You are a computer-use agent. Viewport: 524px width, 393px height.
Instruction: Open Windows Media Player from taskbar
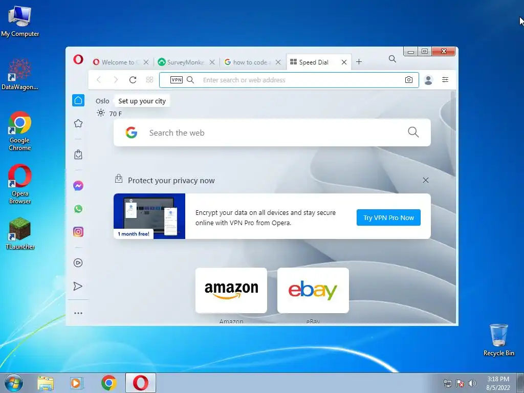coord(77,383)
